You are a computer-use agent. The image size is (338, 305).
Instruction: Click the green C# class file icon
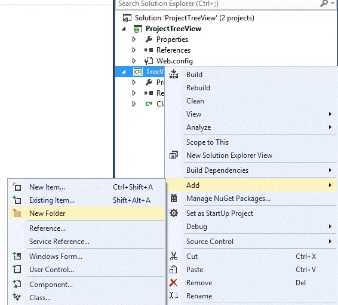coord(149,104)
